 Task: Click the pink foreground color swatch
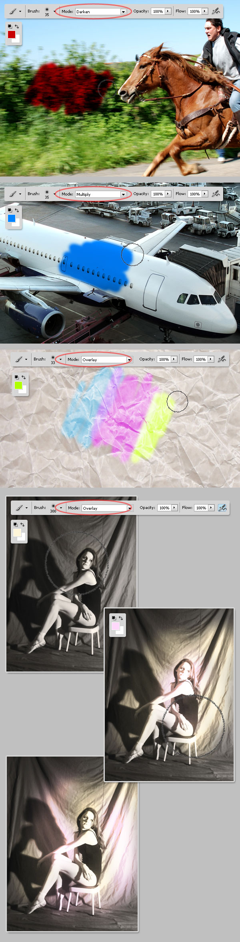pos(116,626)
